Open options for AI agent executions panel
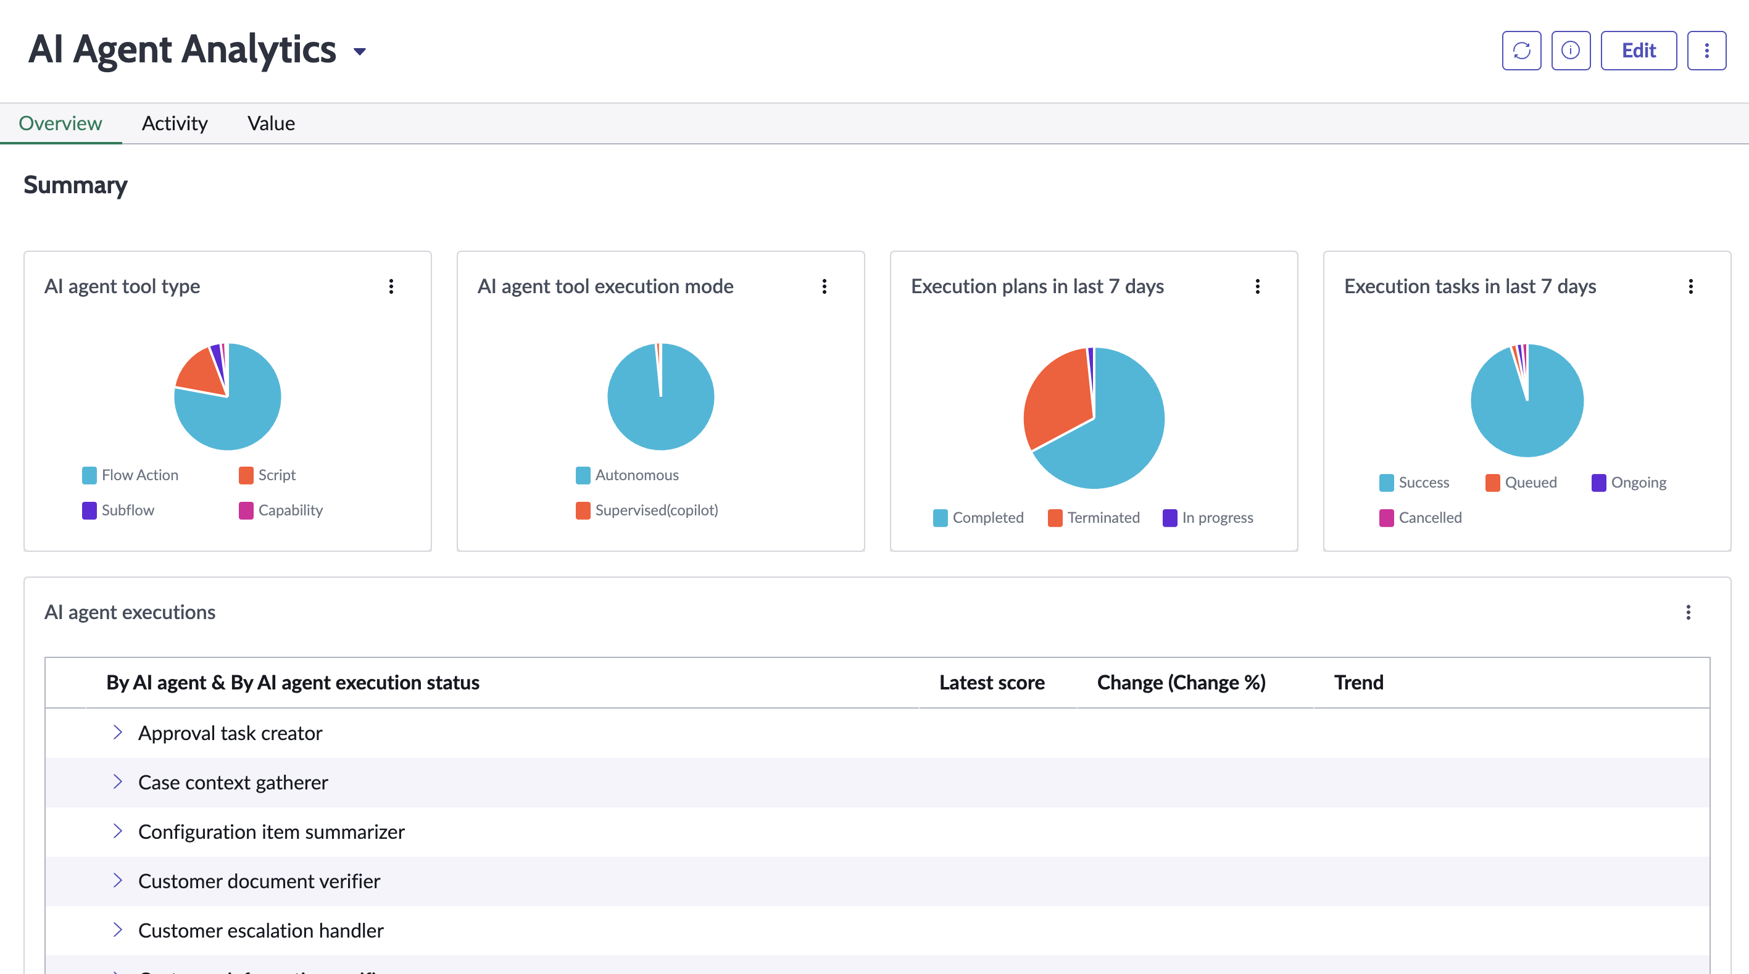The width and height of the screenshot is (1749, 974). [1689, 613]
